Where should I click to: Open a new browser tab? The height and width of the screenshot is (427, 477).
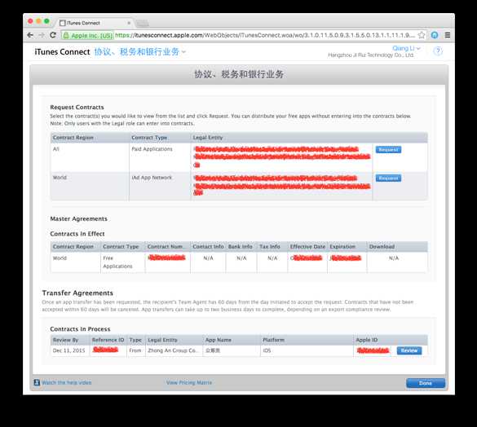(143, 23)
